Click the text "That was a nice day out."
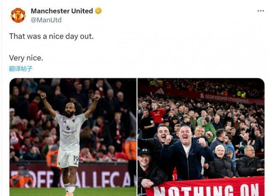The width and height of the screenshot is (269, 196). click(51, 37)
